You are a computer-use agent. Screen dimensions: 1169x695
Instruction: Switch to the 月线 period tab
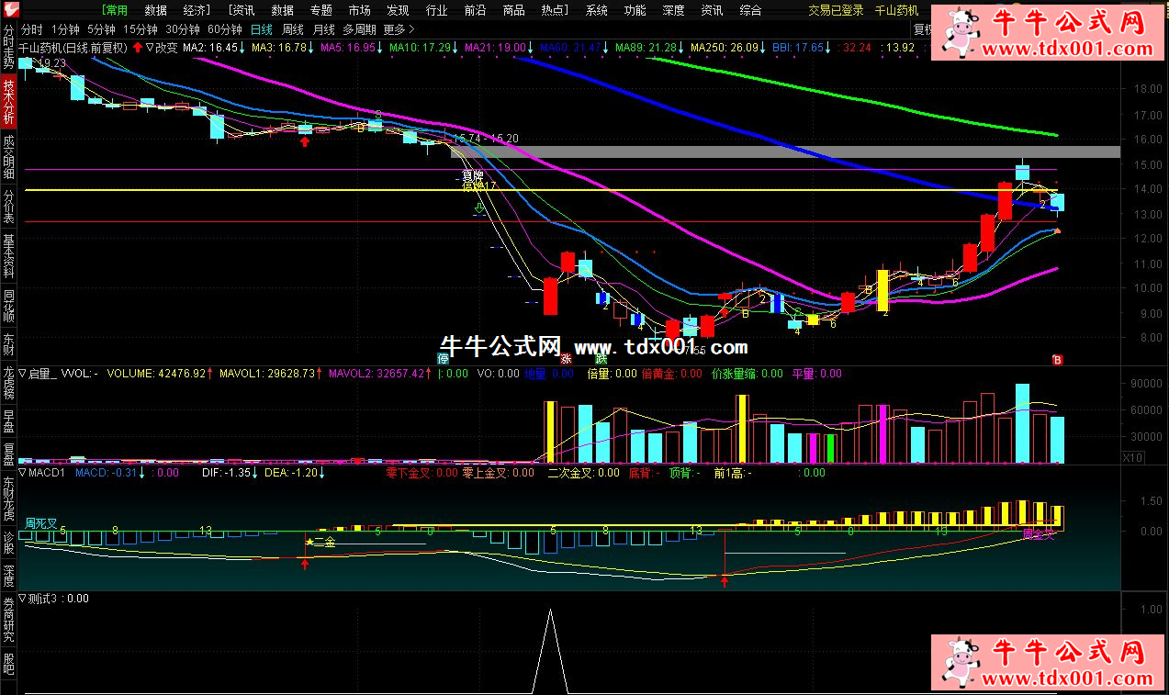pos(323,29)
